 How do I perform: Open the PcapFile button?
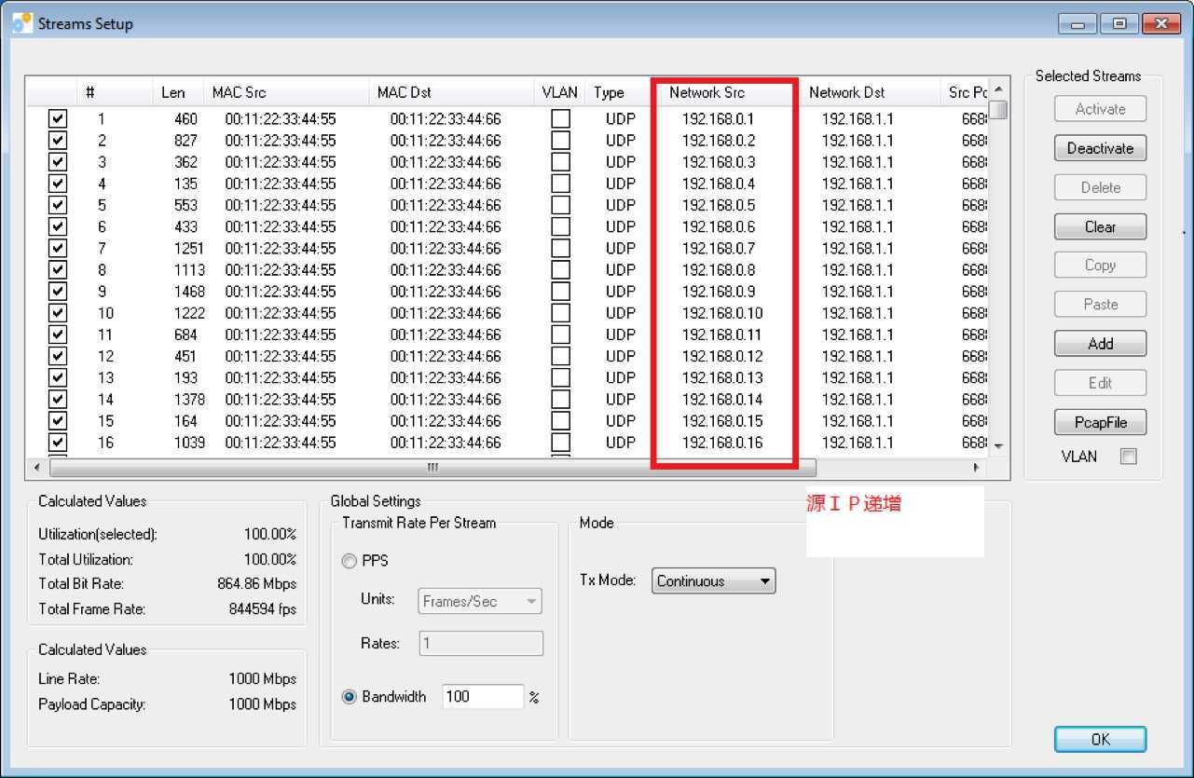1100,422
